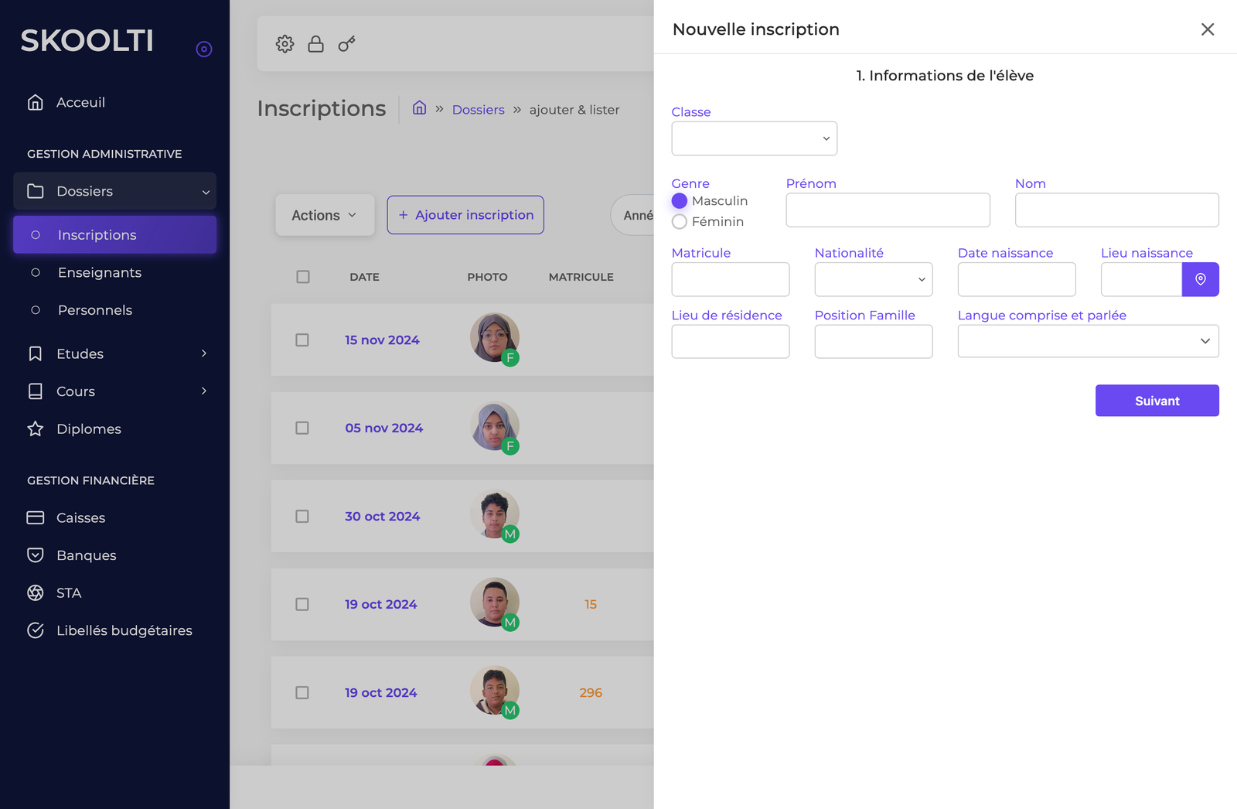Image resolution: width=1237 pixels, height=809 pixels.
Task: Click the lock icon in the top toolbar
Action: point(315,44)
